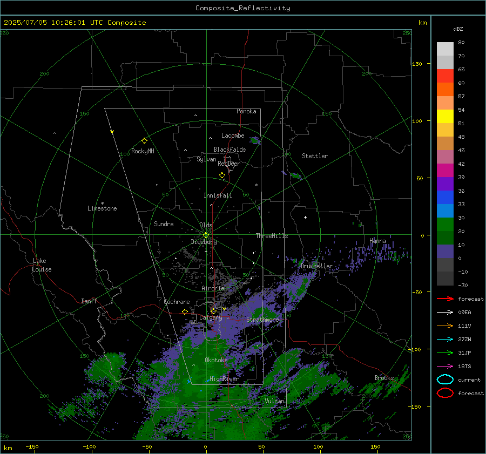Click the current legend text label
Viewport: 486px width, 454px height.
(469, 380)
